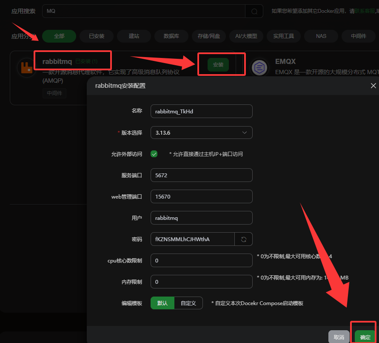
Task: Select the 中间件 category tab
Action: point(359,36)
